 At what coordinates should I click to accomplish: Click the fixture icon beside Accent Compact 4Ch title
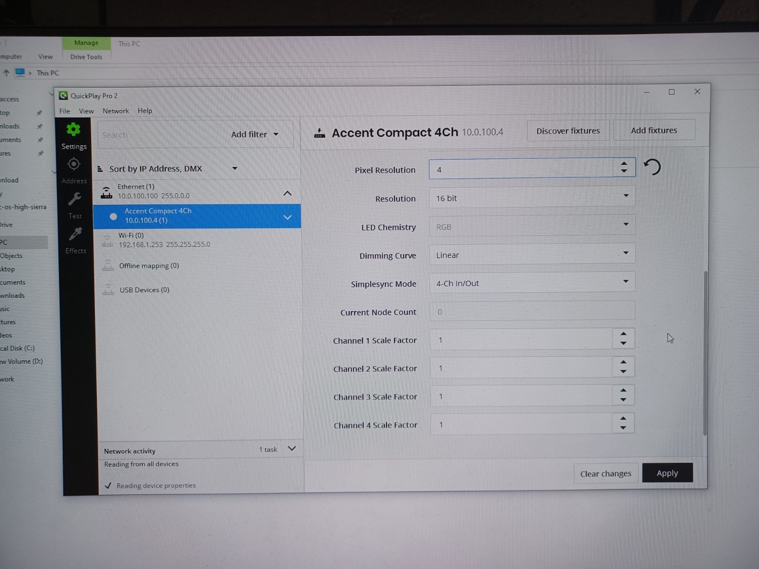click(320, 133)
